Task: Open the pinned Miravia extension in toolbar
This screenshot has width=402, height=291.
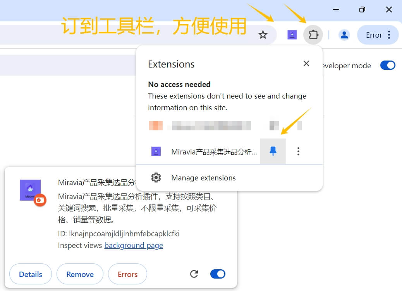Action: tap(292, 35)
